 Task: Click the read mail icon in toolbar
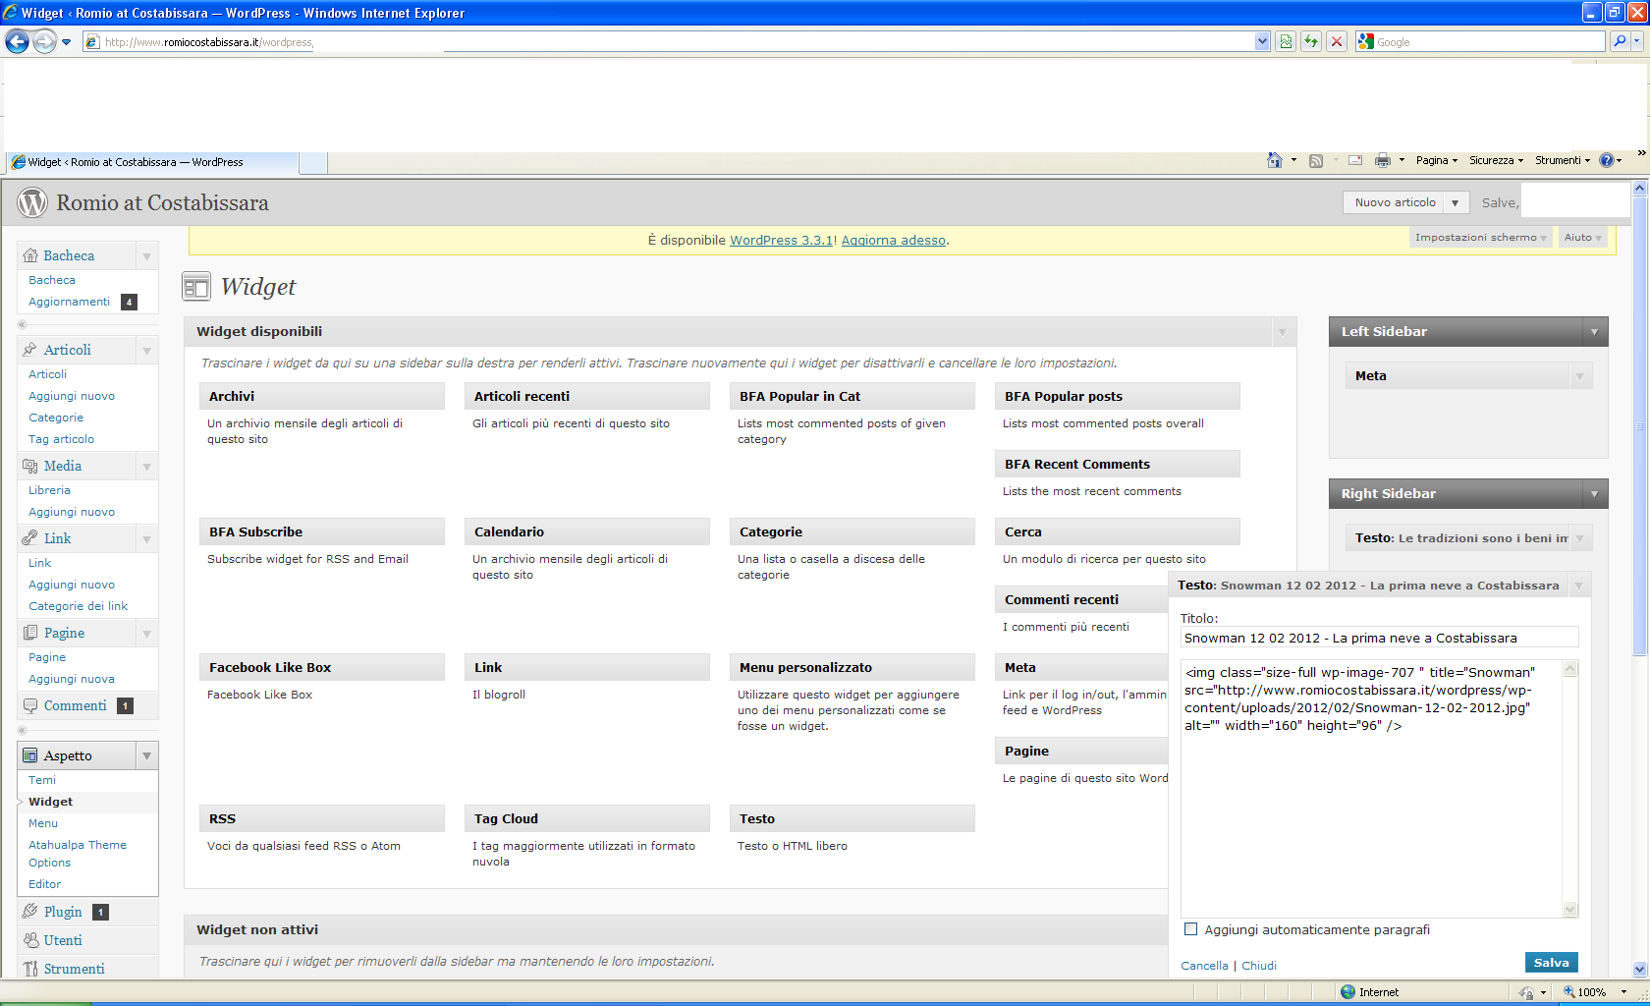point(1355,160)
